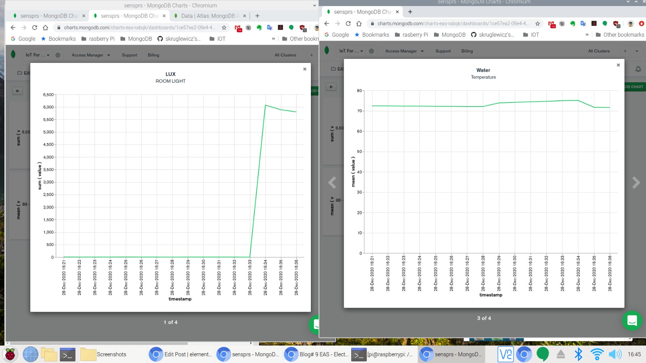Click the home button in right Chromium window
This screenshot has height=363, width=646.
[359, 23]
